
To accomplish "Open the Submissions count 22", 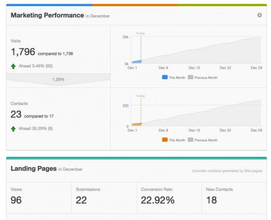I will point(81,200).
